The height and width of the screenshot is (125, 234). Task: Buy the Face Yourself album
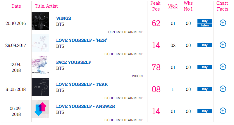coord(205,67)
